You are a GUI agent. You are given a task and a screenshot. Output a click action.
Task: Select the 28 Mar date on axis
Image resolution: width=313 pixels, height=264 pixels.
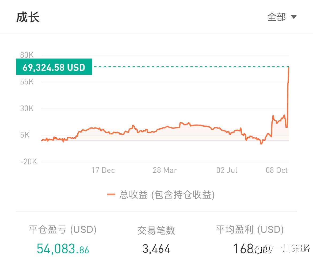coord(165,170)
